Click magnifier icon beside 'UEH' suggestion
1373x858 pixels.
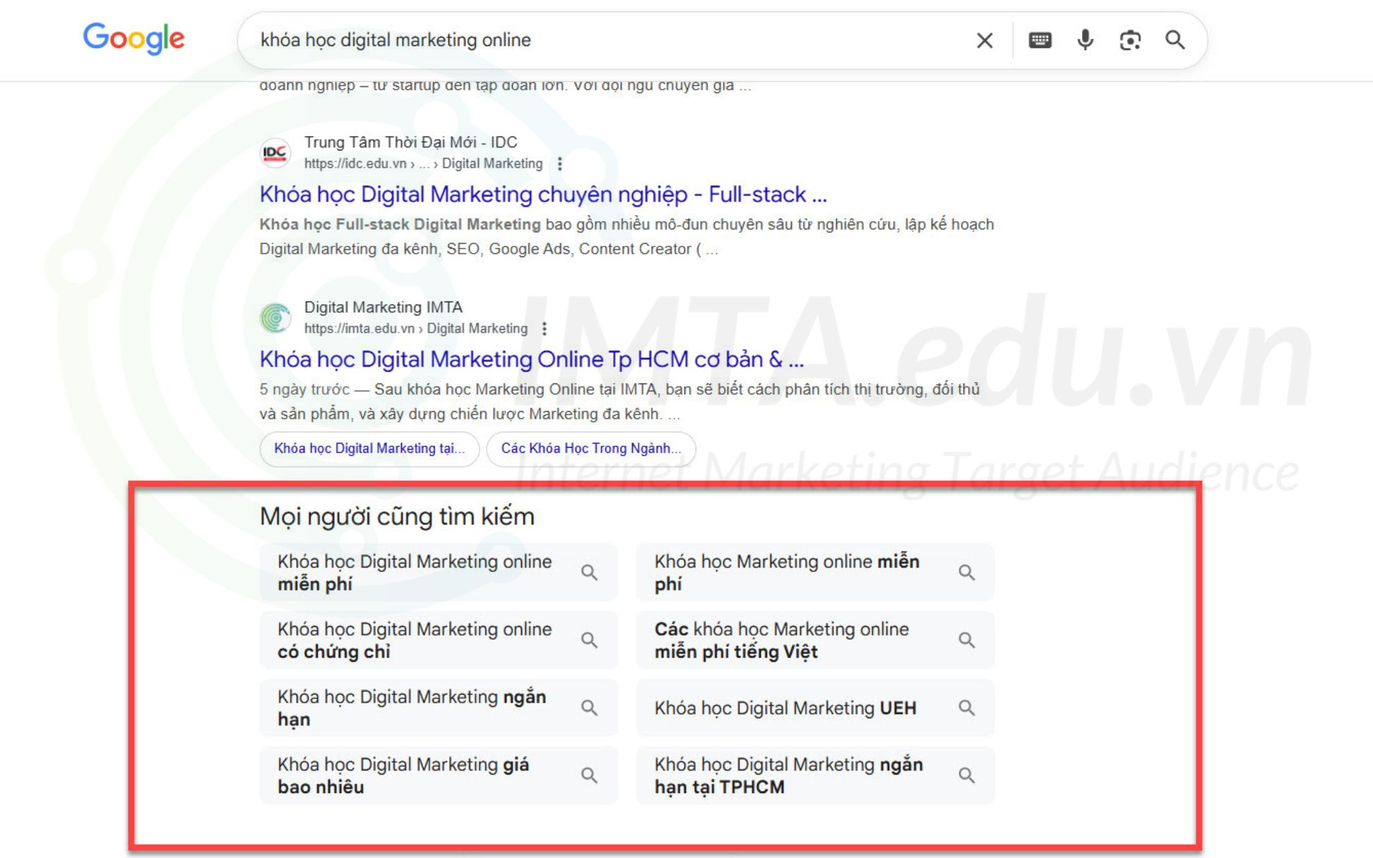(967, 708)
